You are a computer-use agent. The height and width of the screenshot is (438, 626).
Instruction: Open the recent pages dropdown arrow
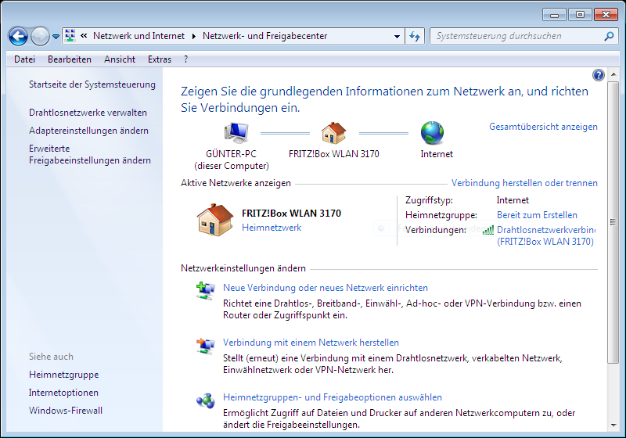[x=56, y=37]
